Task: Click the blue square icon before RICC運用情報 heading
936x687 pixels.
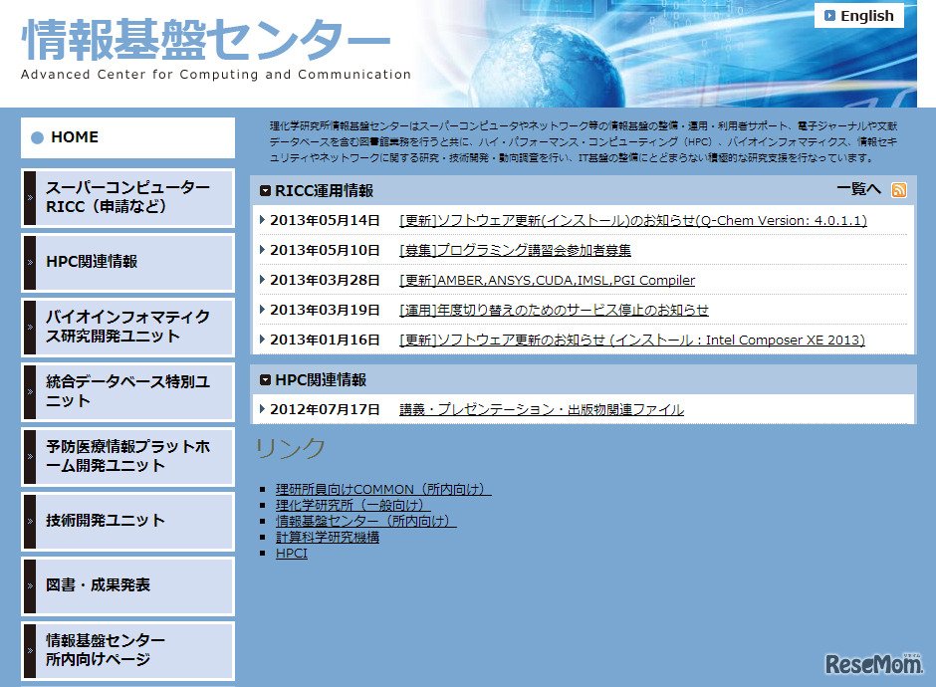Action: 267,189
